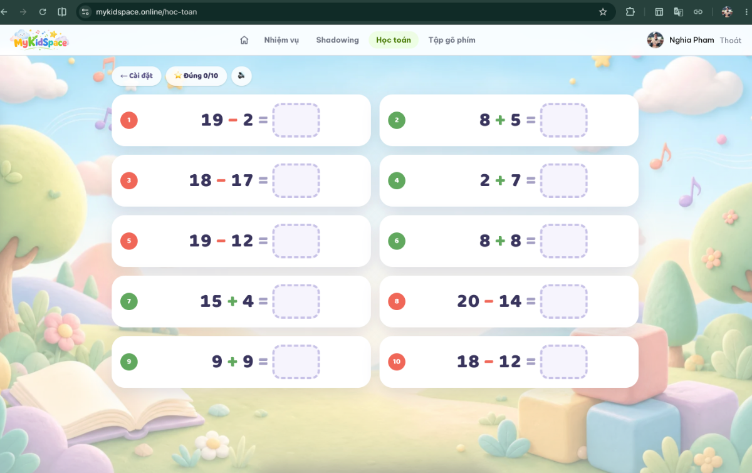Select the Học toán tab
The image size is (752, 473).
(394, 40)
